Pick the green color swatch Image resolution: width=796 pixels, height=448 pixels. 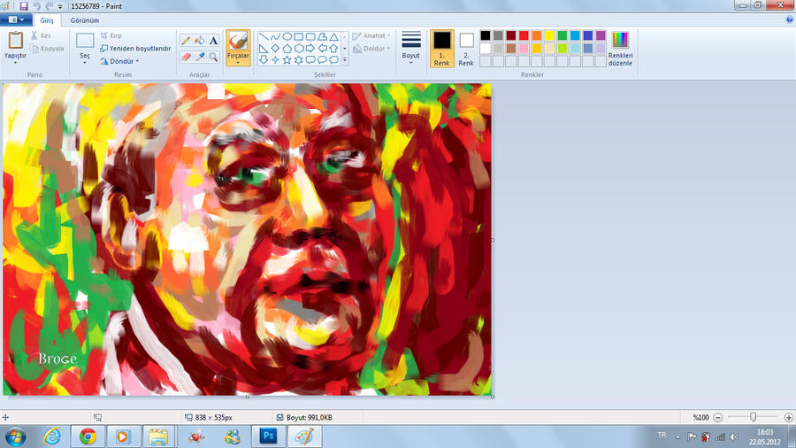click(562, 35)
